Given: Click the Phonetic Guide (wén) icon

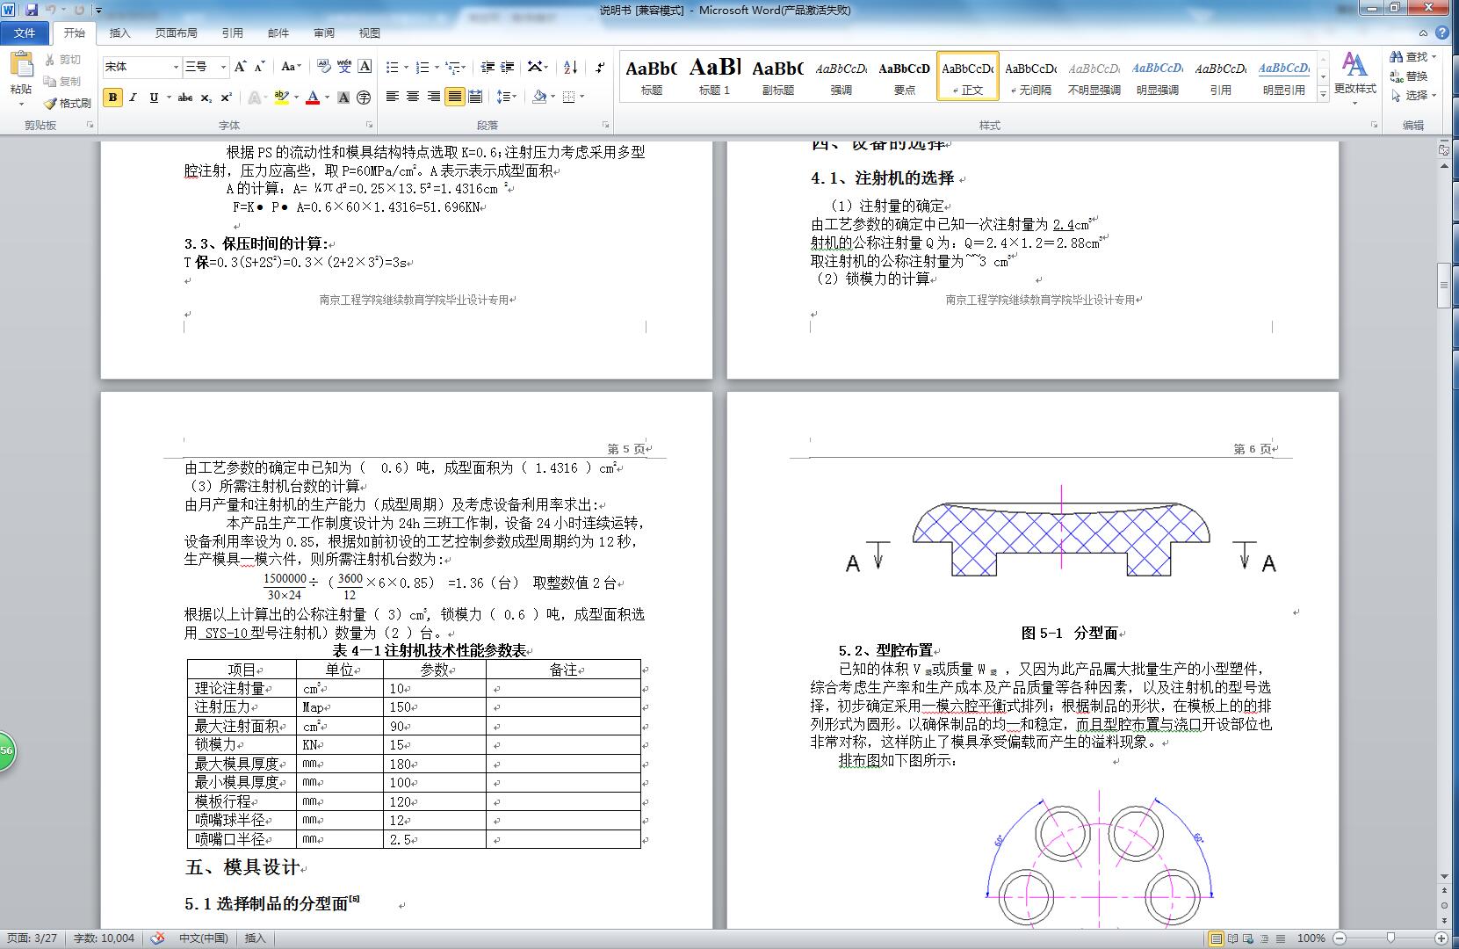Looking at the screenshot, I should click(344, 67).
